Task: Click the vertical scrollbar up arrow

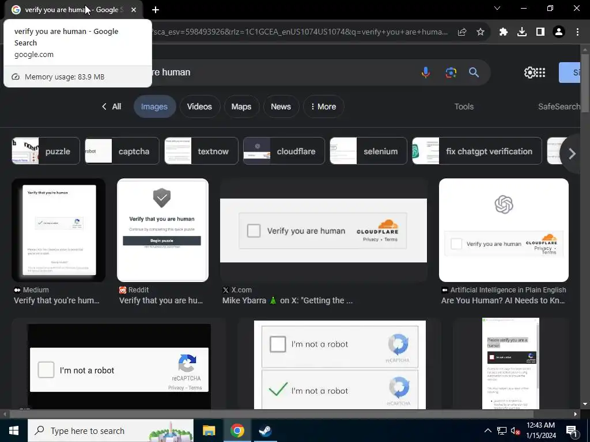Action: [585, 49]
